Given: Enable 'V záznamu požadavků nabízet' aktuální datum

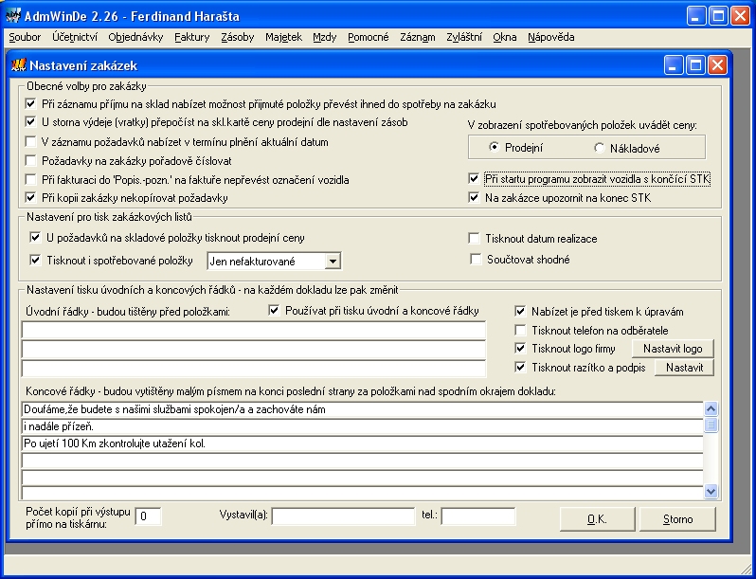Looking at the screenshot, I should [x=31, y=142].
